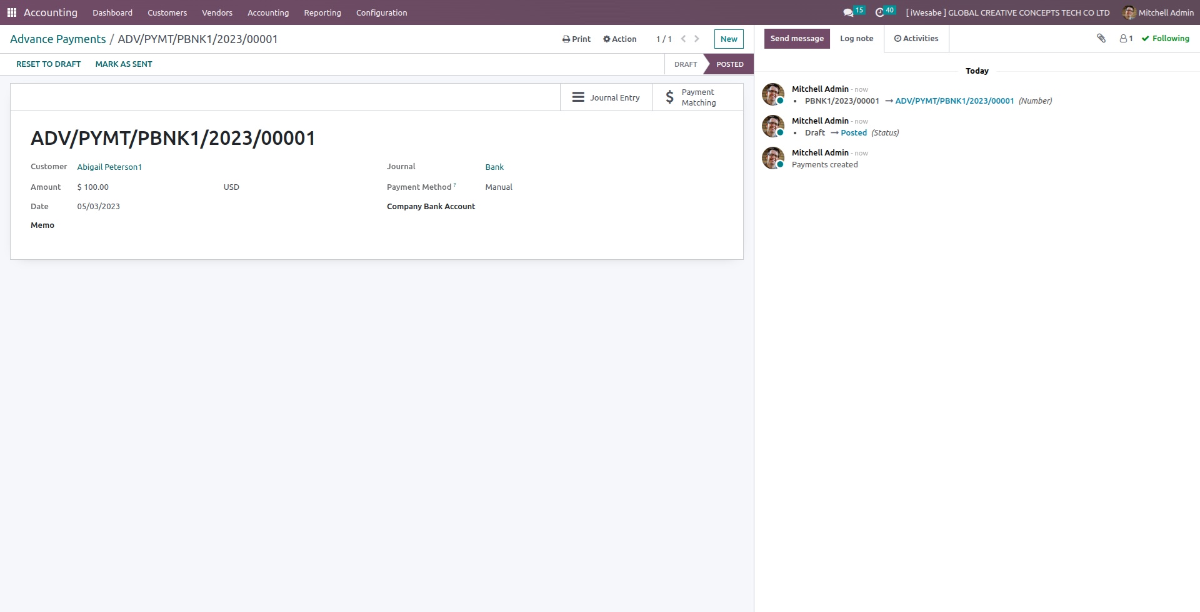Expand the Print dropdown
Viewport: 1200px width, 612px height.
[x=576, y=39]
